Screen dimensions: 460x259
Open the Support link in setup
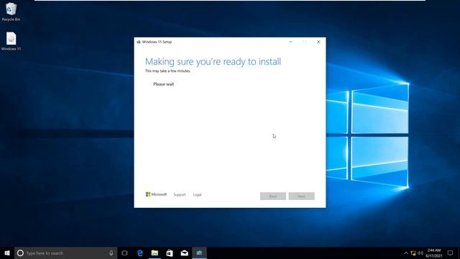click(x=180, y=195)
